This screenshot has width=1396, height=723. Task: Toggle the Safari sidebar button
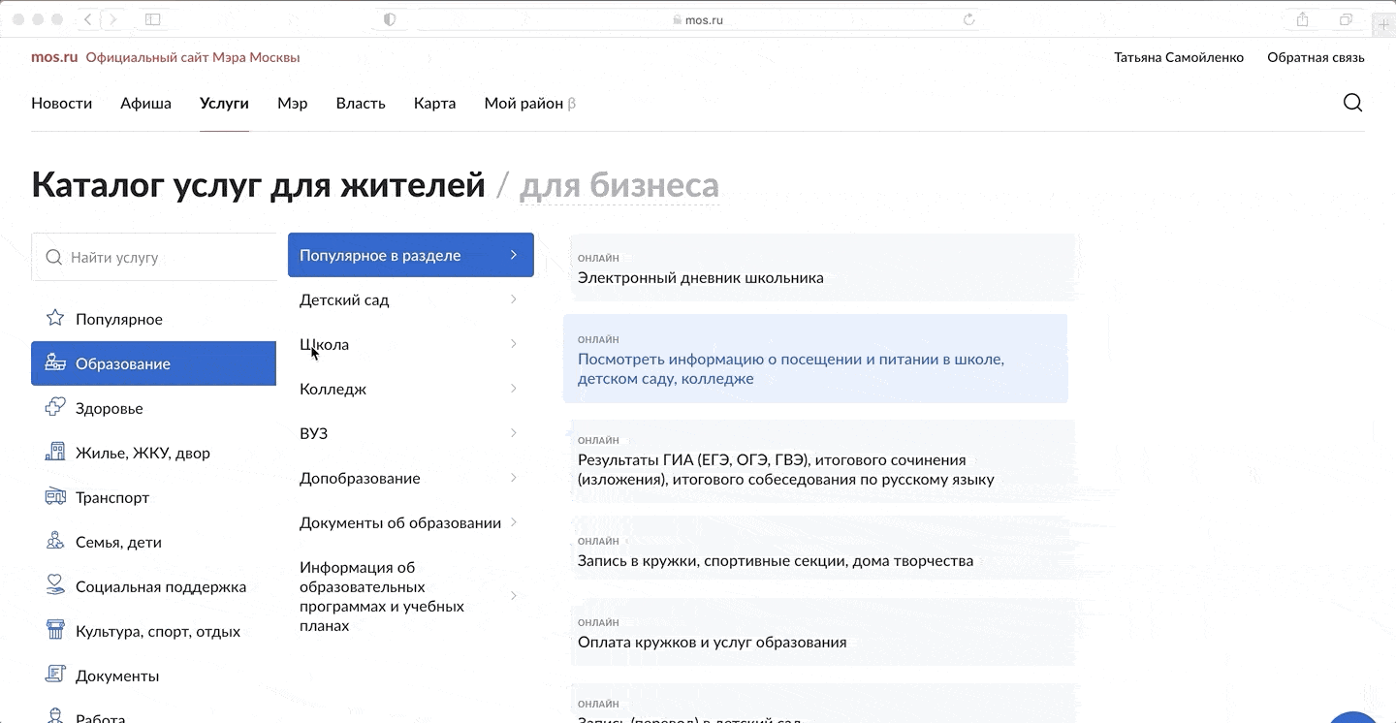(152, 19)
